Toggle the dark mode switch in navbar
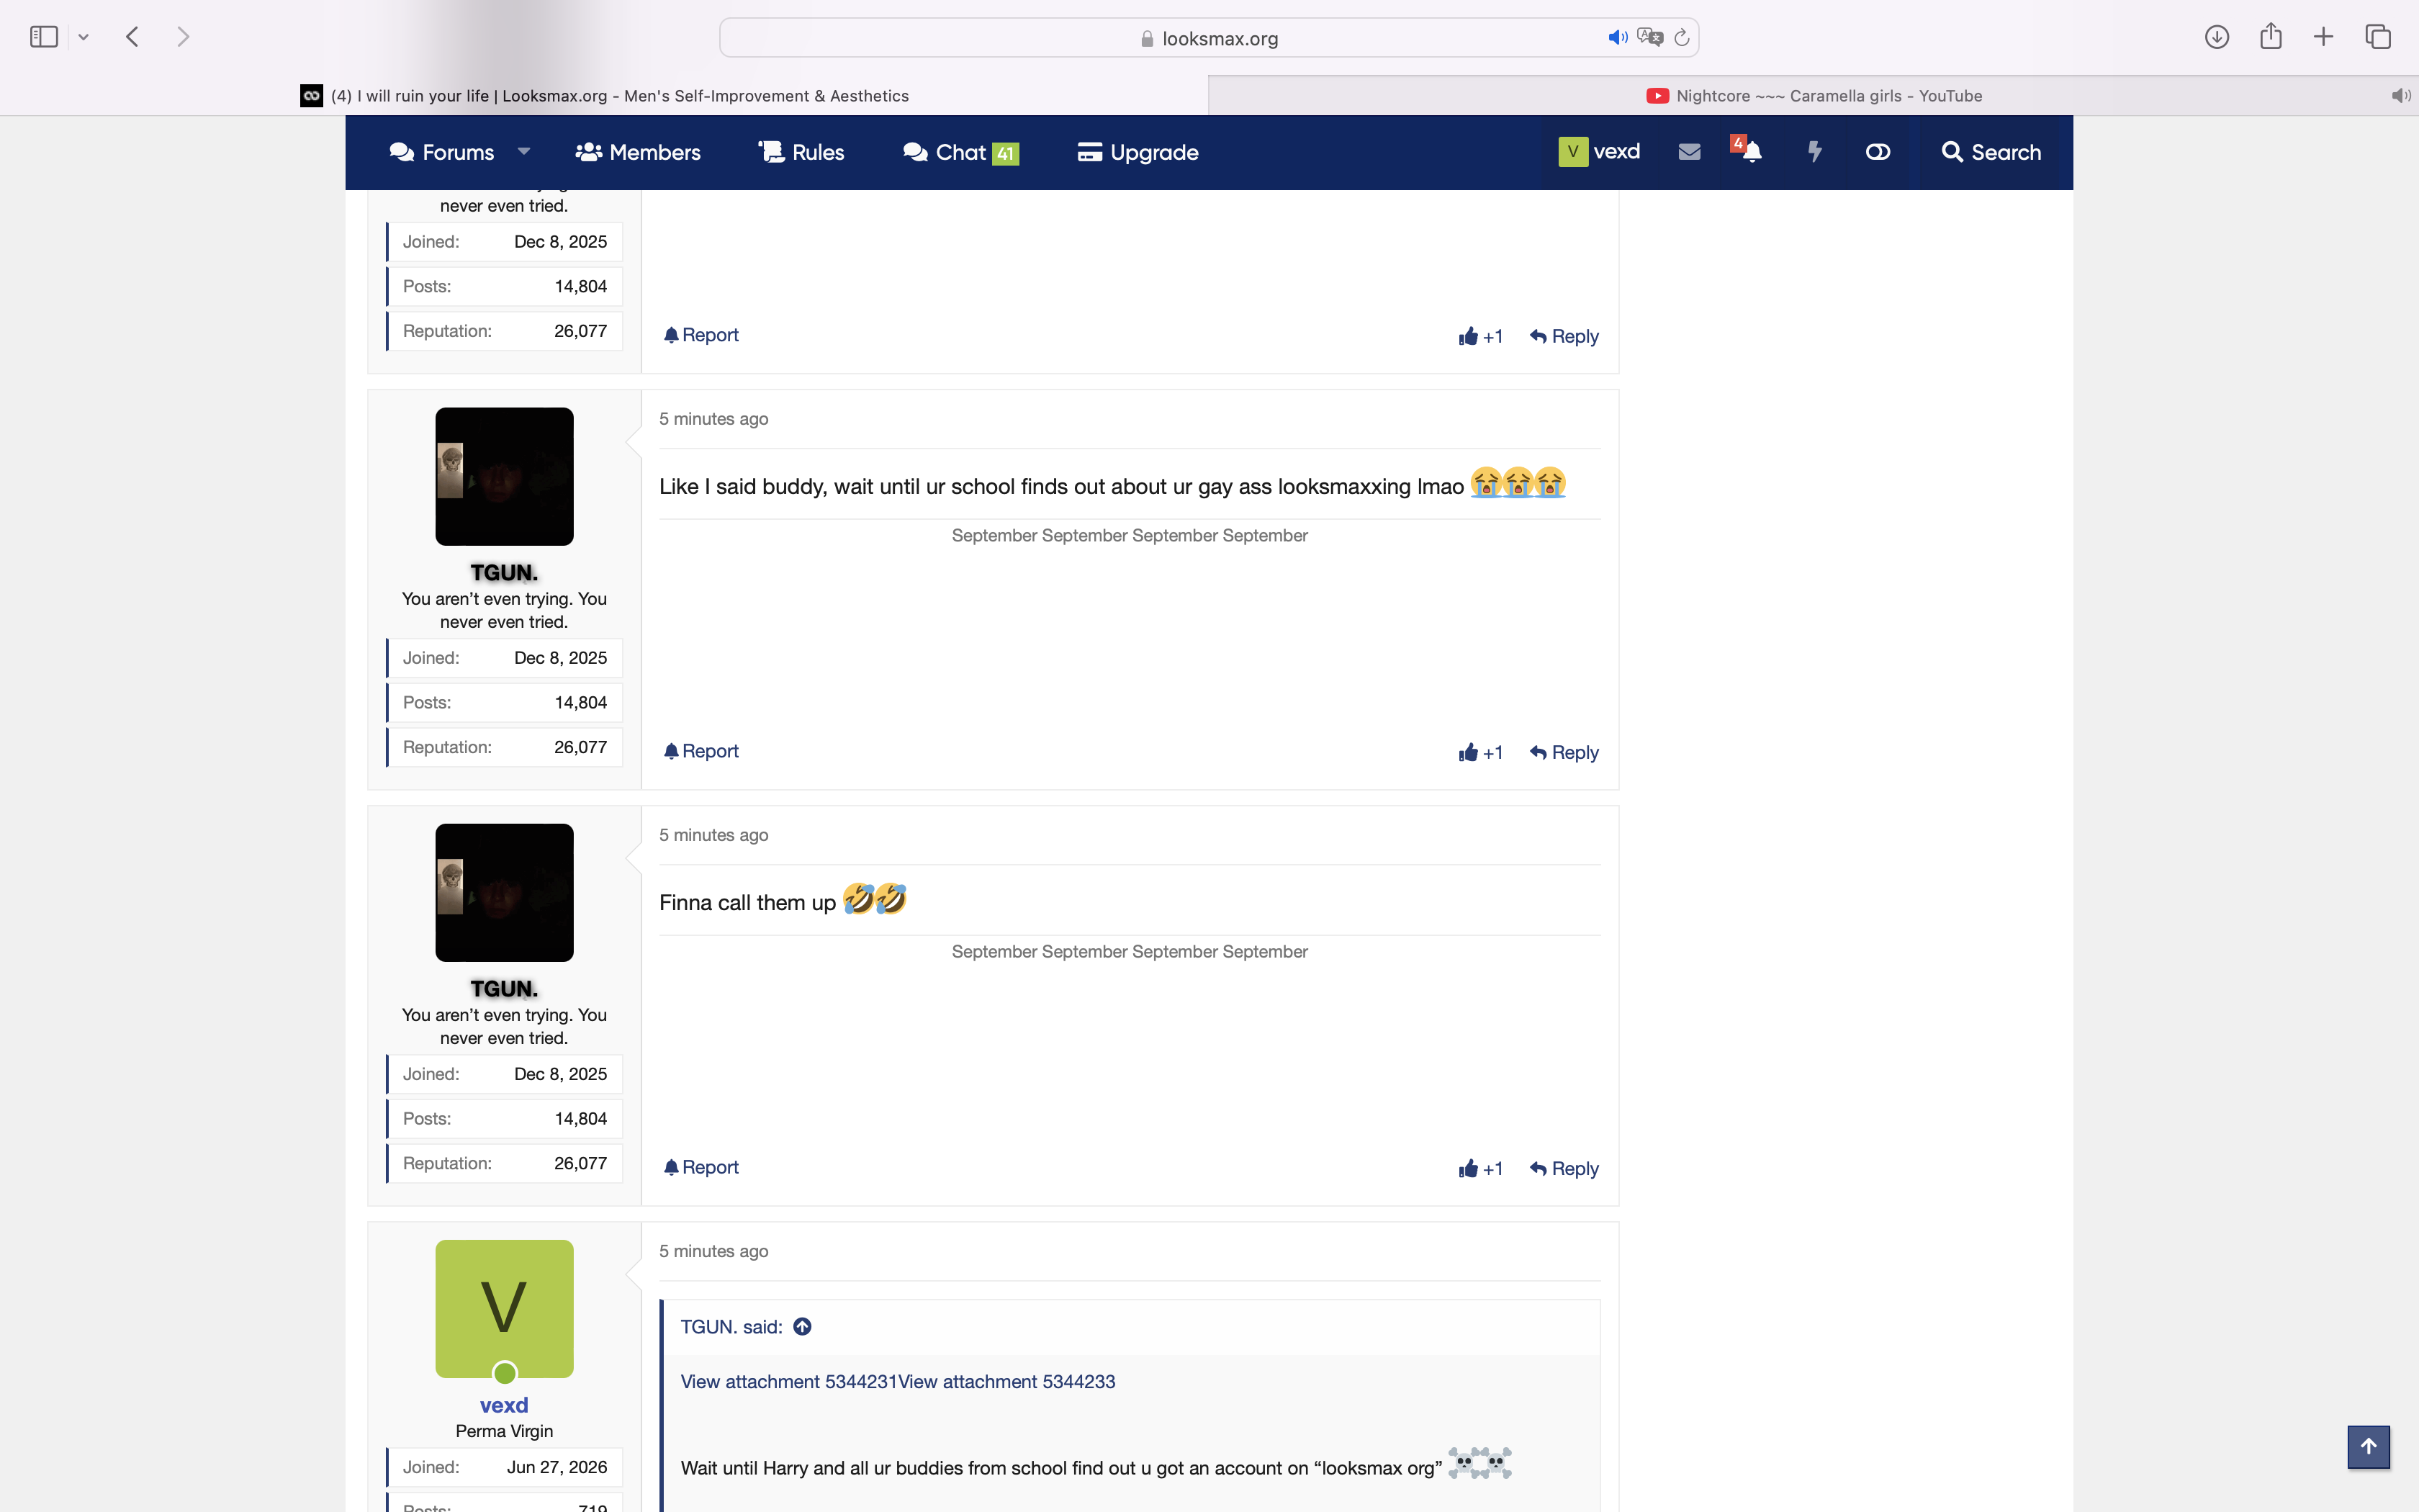Image resolution: width=2419 pixels, height=1512 pixels. point(1877,152)
